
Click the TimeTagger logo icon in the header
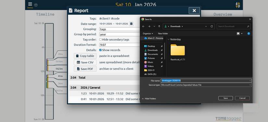237,5
